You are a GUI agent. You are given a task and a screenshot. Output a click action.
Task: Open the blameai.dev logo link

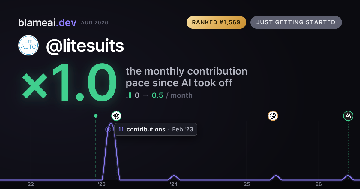coord(47,22)
